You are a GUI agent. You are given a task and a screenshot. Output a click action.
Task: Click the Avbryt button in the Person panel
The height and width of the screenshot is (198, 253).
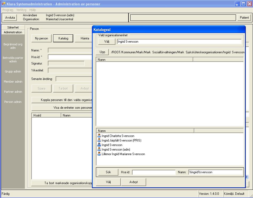84,88
